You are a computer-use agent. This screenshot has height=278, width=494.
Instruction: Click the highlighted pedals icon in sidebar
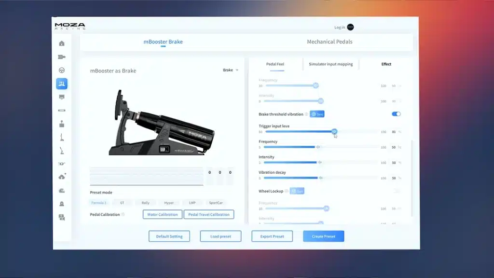[62, 84]
